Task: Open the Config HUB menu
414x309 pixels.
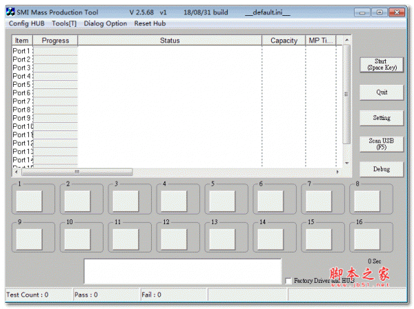Action: [27, 23]
